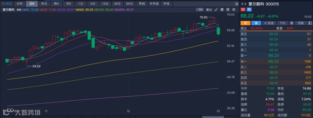Click the 委比 93.24% value
Image resolution: width=313 pixels, height=118 pixels.
pos(256,28)
